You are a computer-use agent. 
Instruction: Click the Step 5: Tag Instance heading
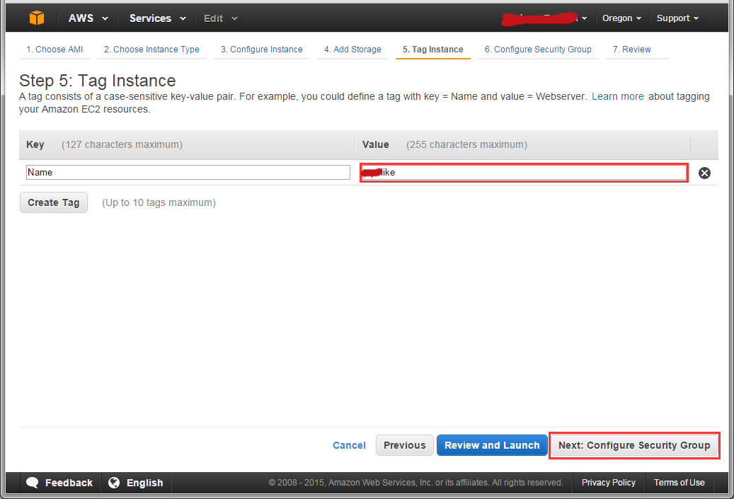point(98,81)
